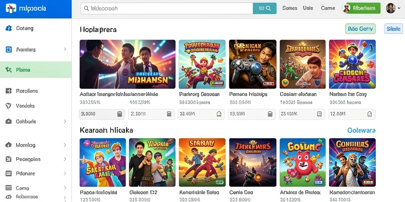405x202 pixels.
Task: Click the Vandaks sidebar icon
Action: pyautogui.click(x=9, y=106)
